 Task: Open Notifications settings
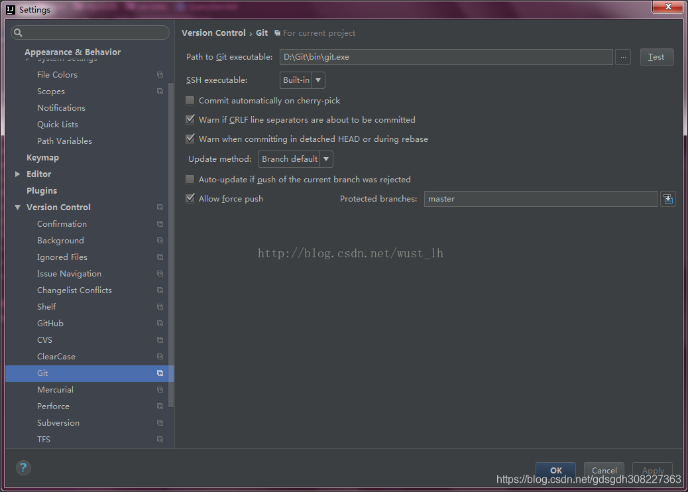click(x=61, y=108)
